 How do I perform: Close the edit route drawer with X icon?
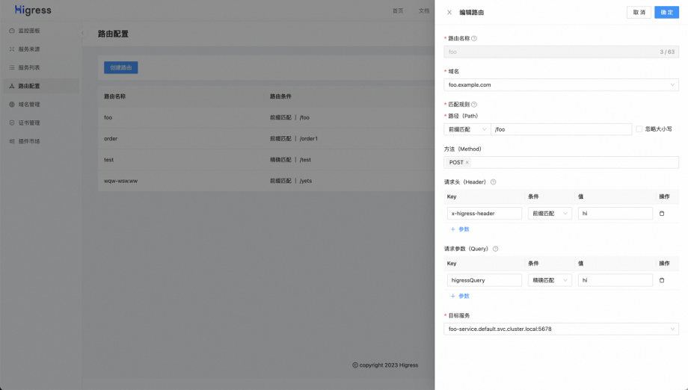coord(449,13)
